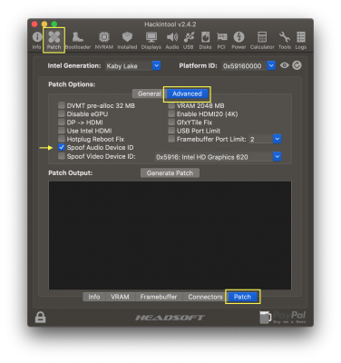Check Disable eGPU option
This screenshot has height=363, width=341.
click(62, 113)
